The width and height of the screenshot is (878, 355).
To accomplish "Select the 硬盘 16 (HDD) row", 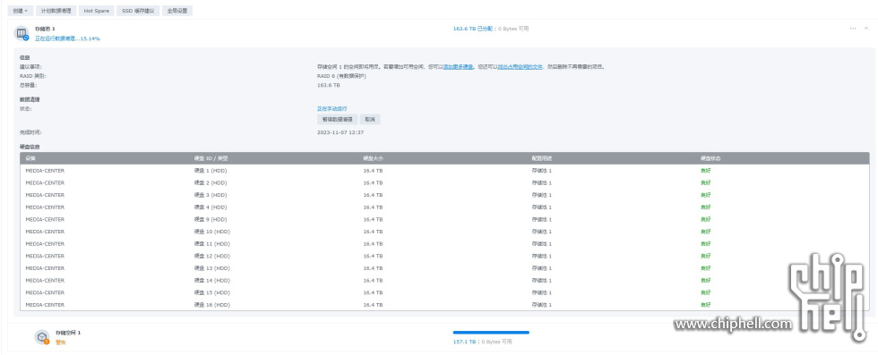I will tap(444, 305).
